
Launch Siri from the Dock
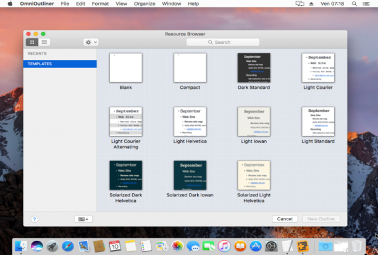[x=36, y=246]
